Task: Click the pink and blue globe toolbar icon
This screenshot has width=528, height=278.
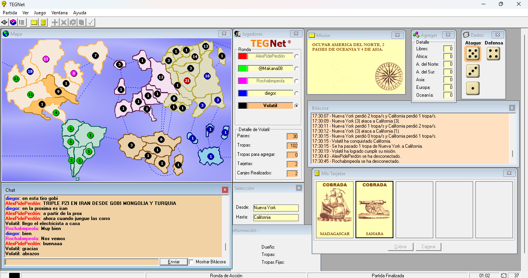Action: click(13, 22)
